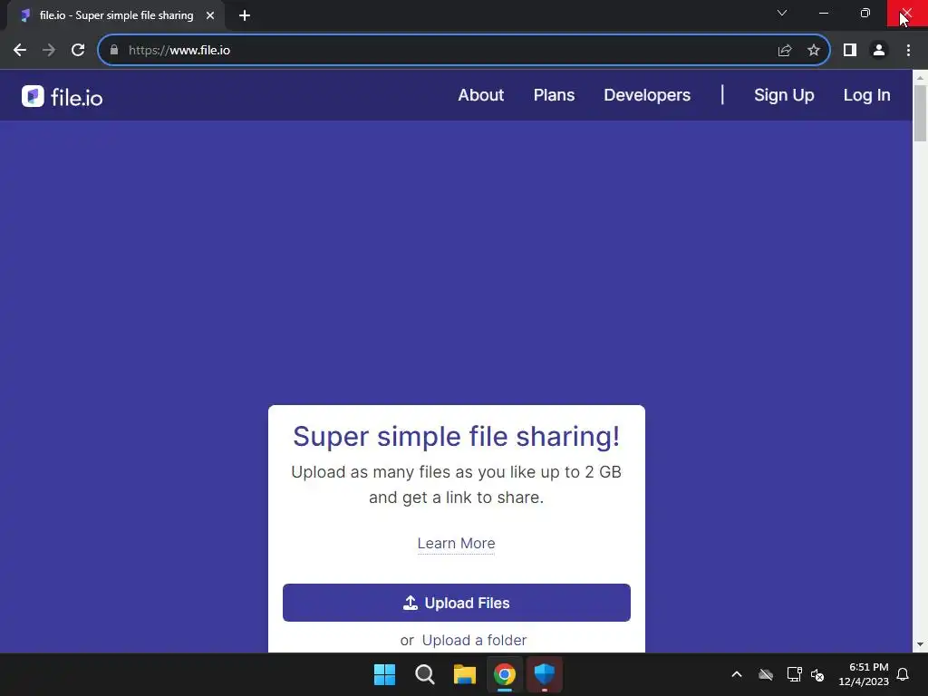Go to the Developers page

(647, 95)
